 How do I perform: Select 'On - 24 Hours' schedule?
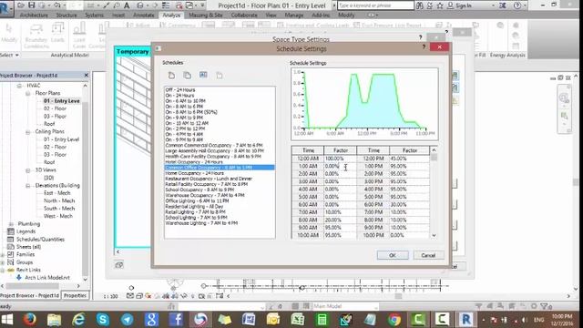click(180, 95)
